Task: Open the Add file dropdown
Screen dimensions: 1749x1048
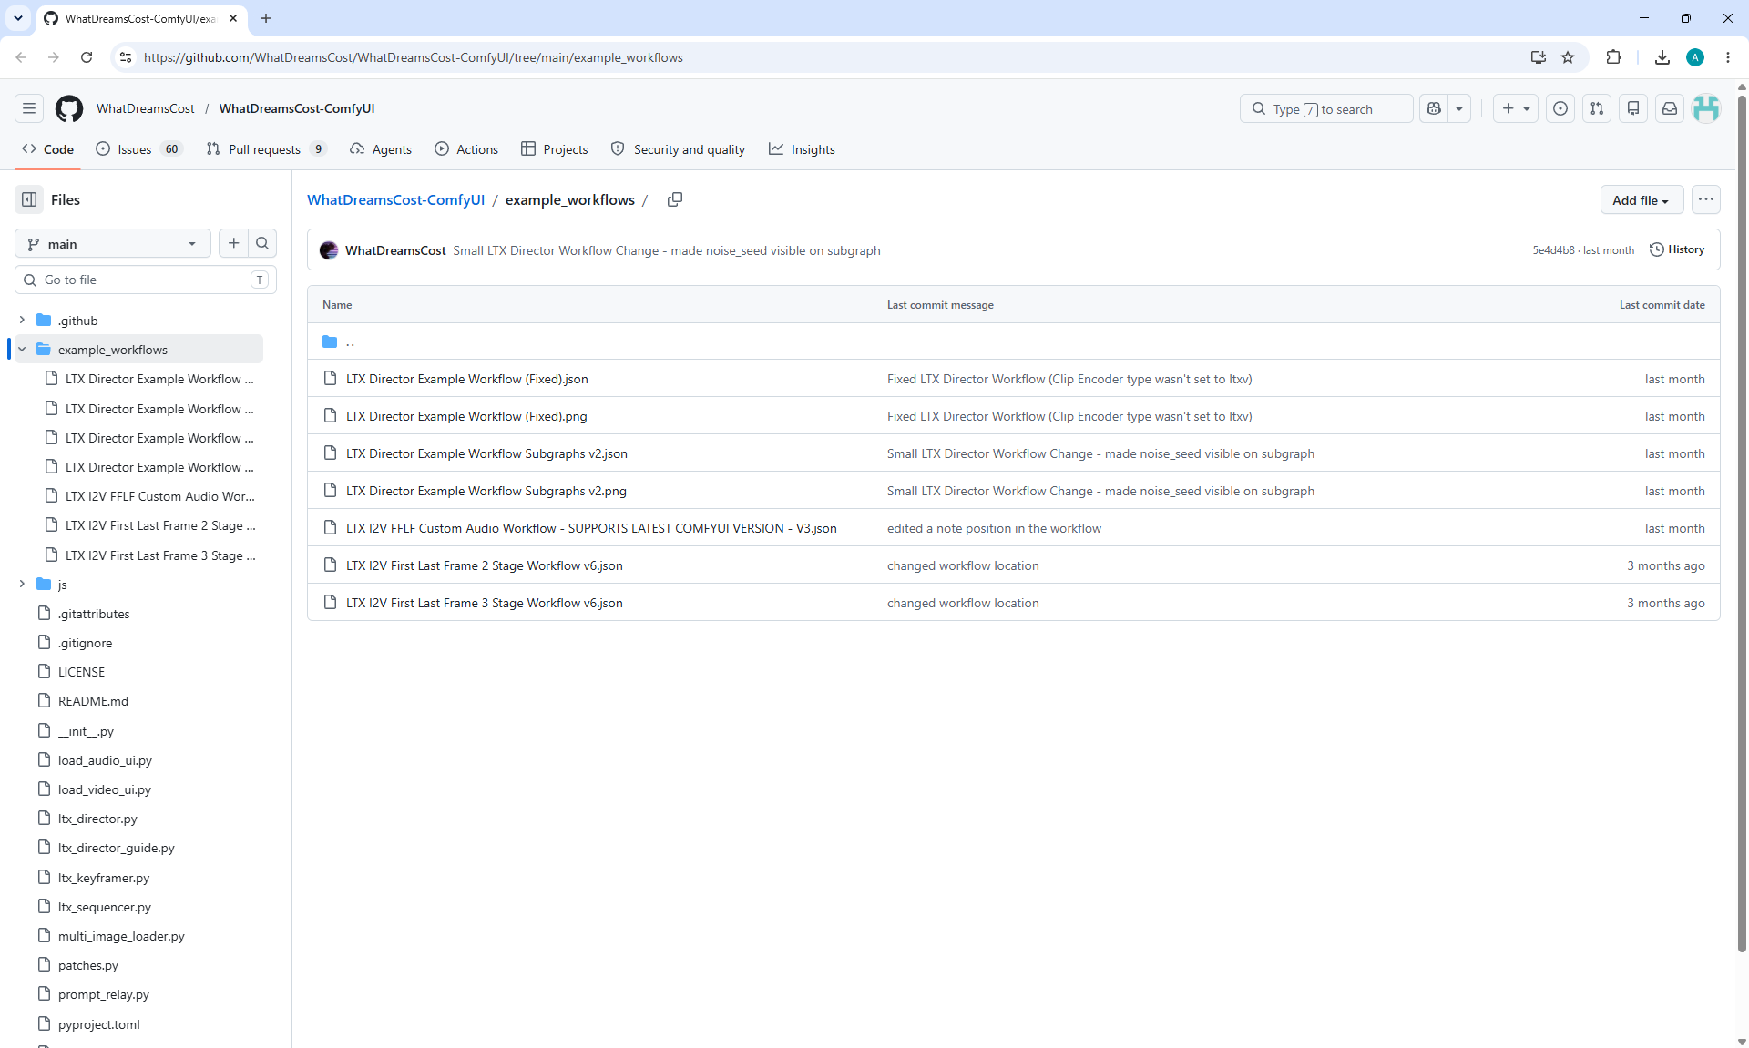Action: pyautogui.click(x=1642, y=199)
